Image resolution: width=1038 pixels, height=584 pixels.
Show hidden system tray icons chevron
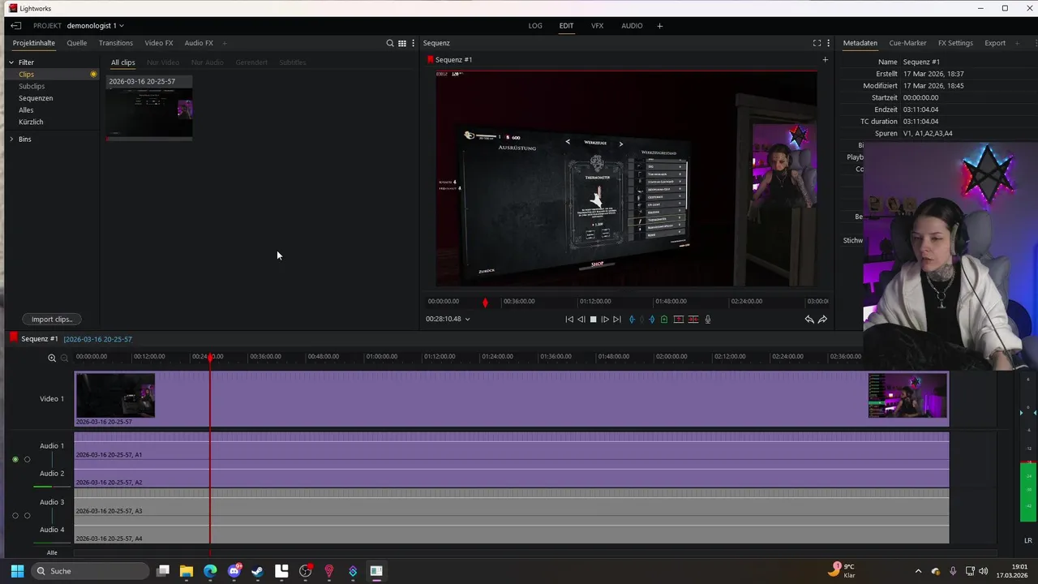(918, 571)
